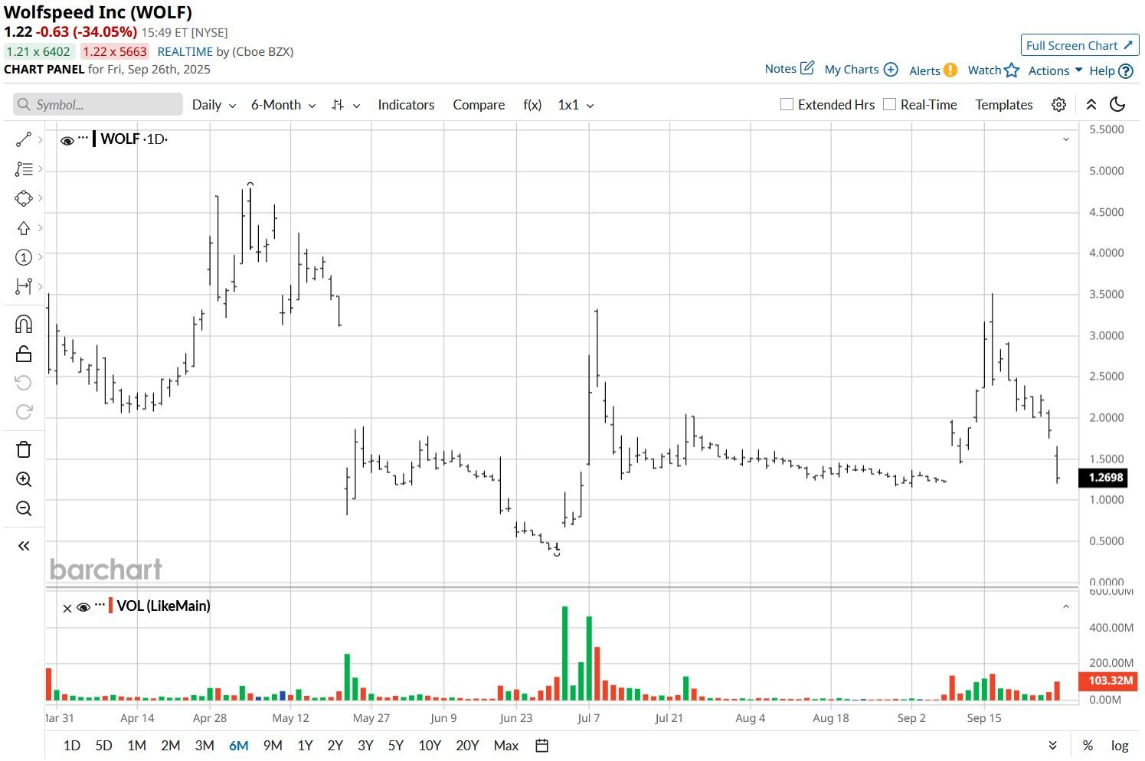Image resolution: width=1145 pixels, height=761 pixels.
Task: Collapse the chart header with double chevron
Action: (1091, 105)
